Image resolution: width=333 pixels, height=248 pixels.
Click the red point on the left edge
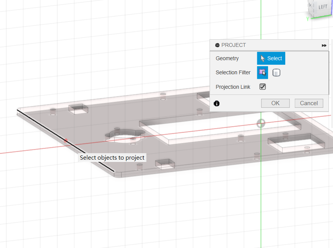point(66,141)
